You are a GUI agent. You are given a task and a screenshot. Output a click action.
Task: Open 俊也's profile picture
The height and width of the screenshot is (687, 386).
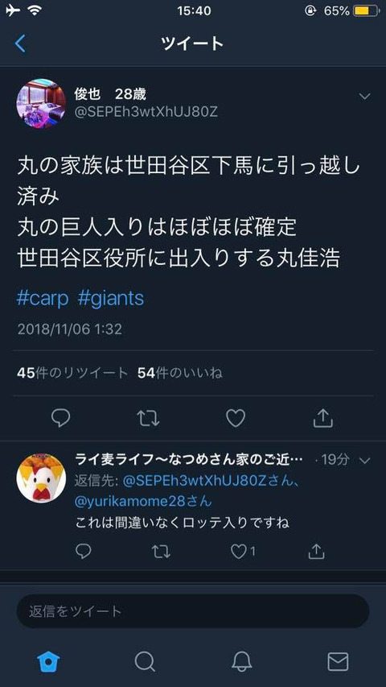tap(41, 104)
